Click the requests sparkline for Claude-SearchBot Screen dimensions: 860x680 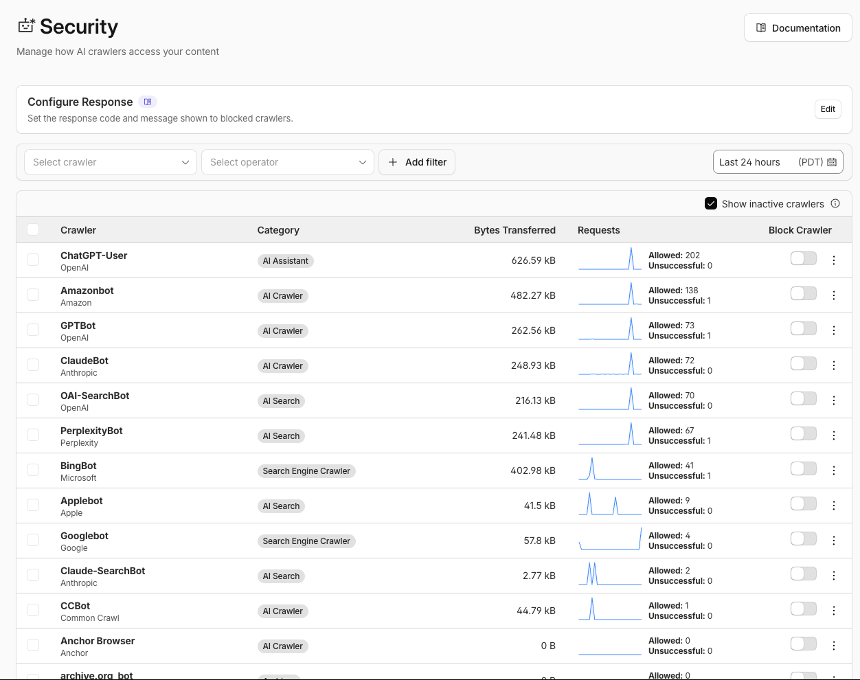click(x=610, y=574)
